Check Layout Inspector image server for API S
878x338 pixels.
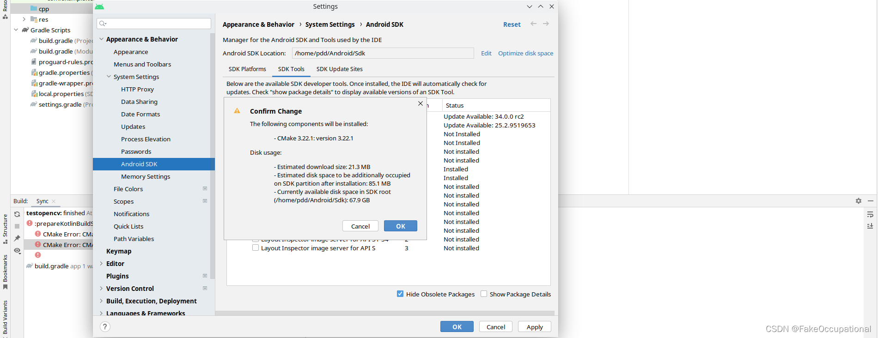[256, 248]
